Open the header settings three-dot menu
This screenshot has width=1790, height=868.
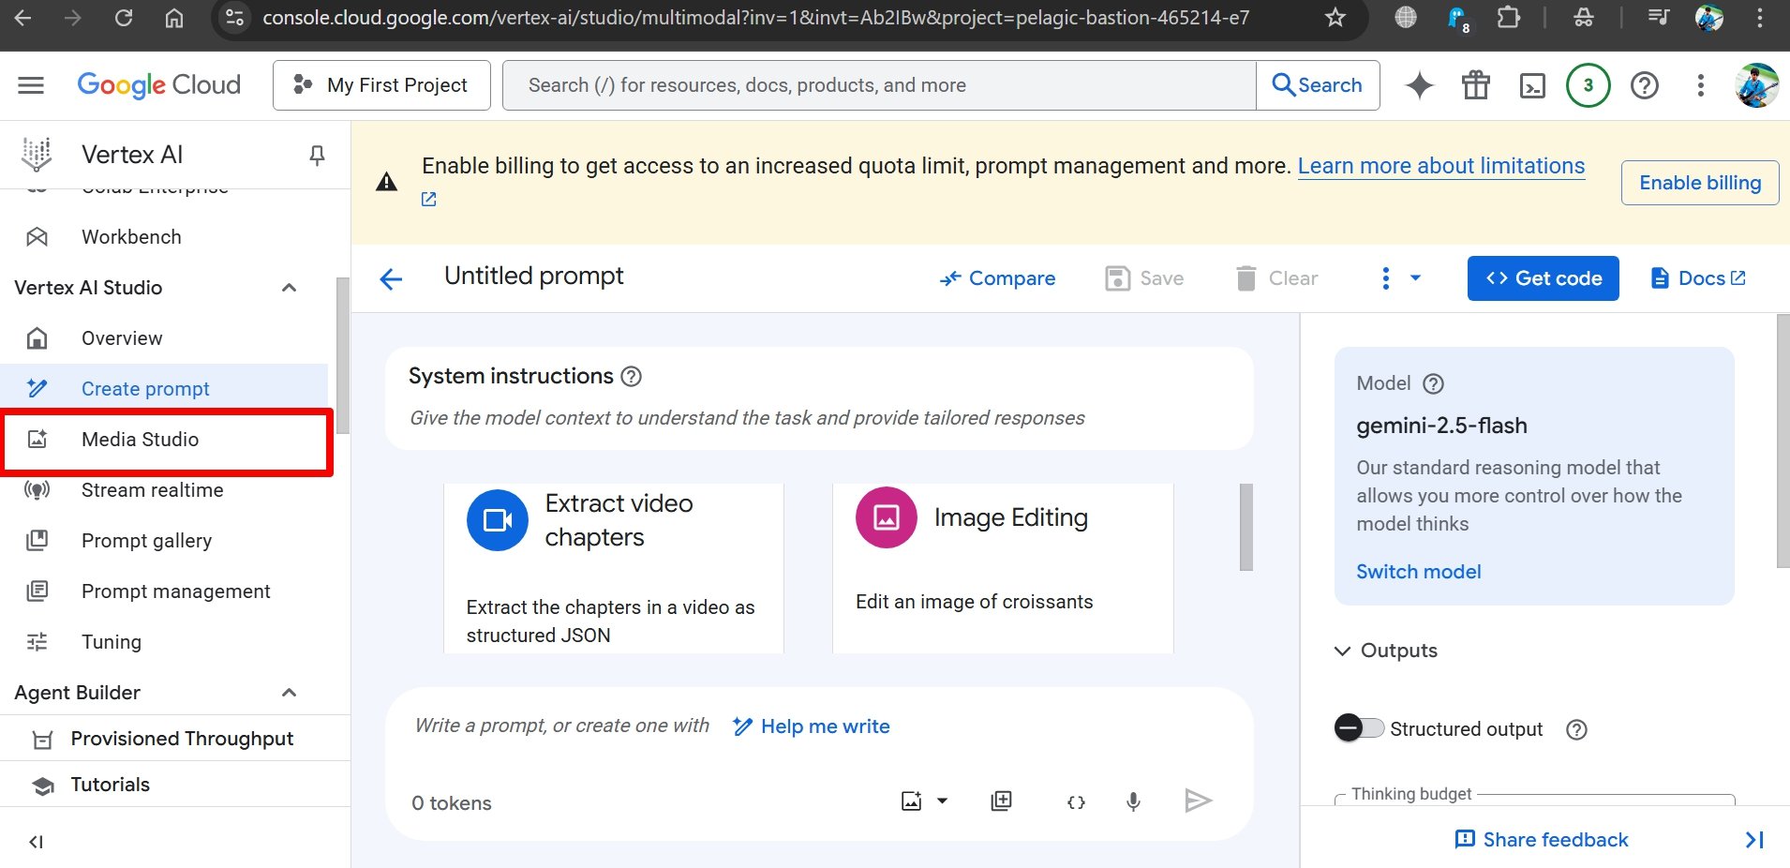[1700, 85]
